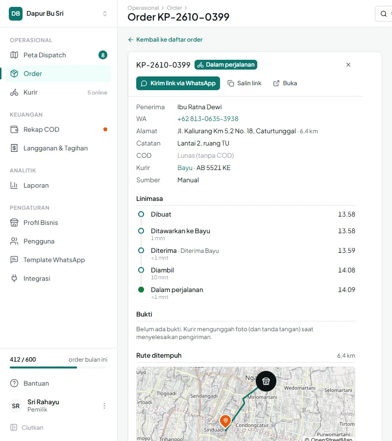This screenshot has height=441, width=392.
Task: Select the Order menu item
Action: [58, 73]
